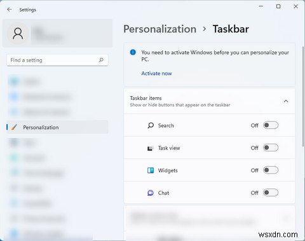This screenshot has width=305, height=241.
Task: Collapse the Taskbar items section chevron
Action: pos(286,101)
